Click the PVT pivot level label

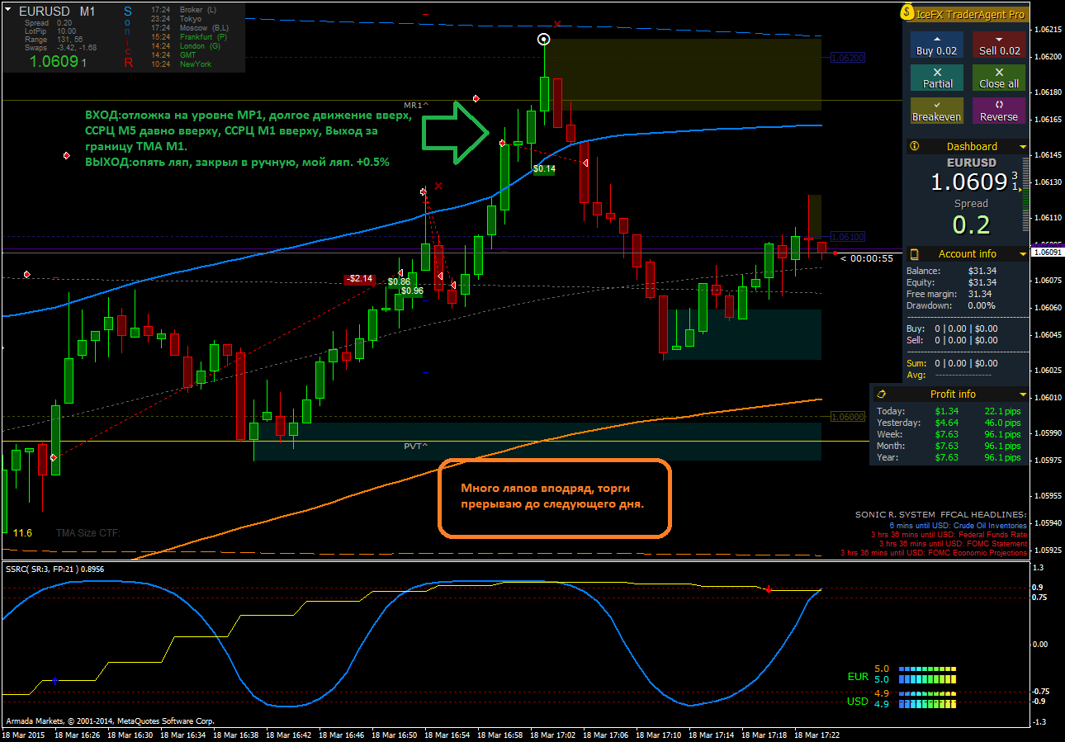pyautogui.click(x=415, y=446)
